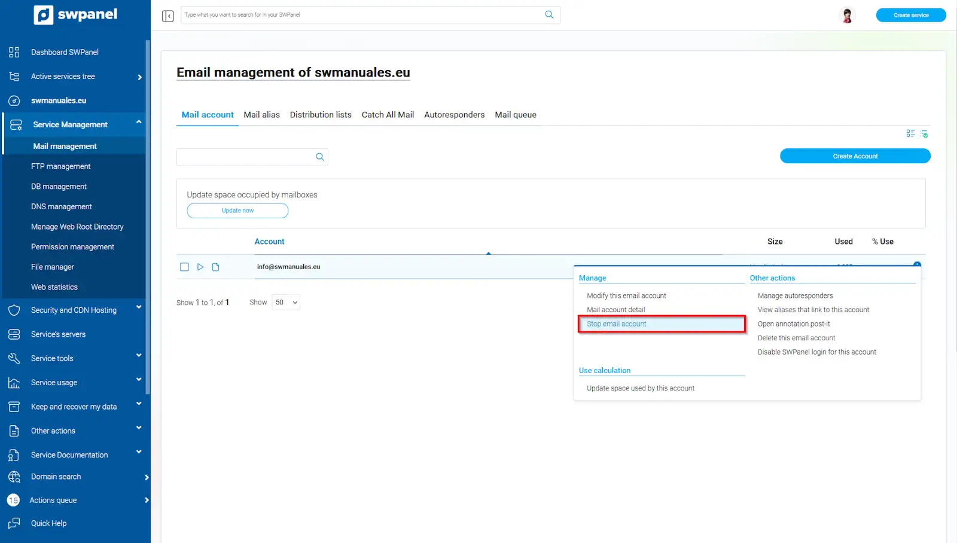Choose Delete this email account option
The height and width of the screenshot is (543, 957).
coord(796,338)
